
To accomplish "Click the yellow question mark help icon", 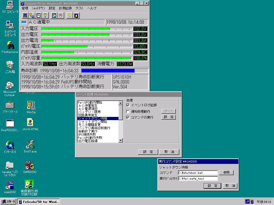I will [x=69, y=15].
